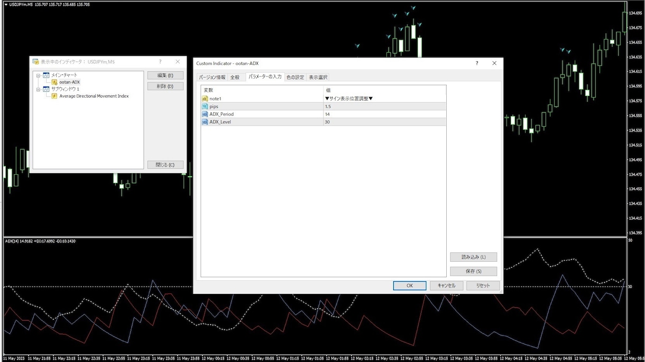Click the pips variable name

[x=214, y=107]
